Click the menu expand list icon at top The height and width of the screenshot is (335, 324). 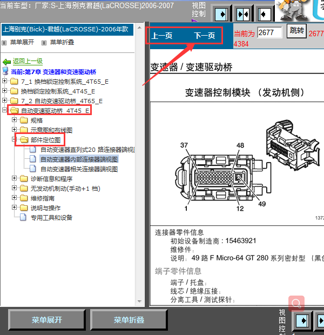[4, 43]
